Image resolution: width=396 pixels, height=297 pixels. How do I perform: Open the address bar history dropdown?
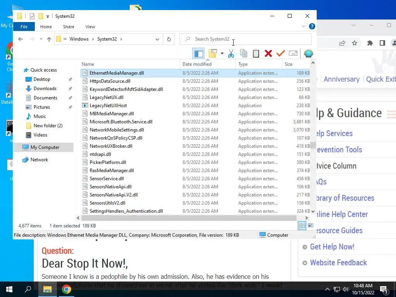coord(157,39)
